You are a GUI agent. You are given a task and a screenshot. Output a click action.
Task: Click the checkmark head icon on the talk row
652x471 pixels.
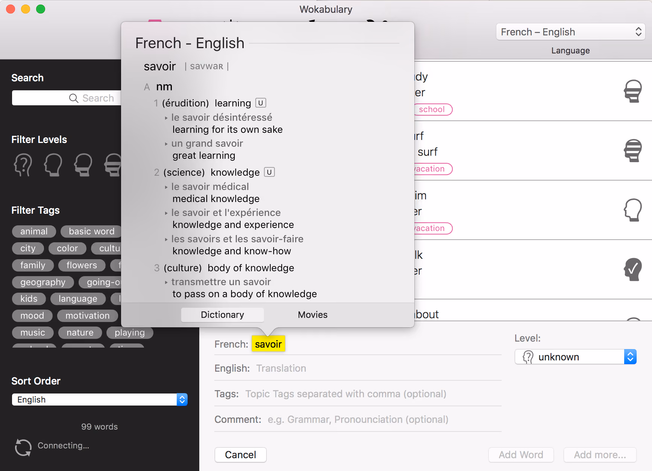pyautogui.click(x=633, y=269)
